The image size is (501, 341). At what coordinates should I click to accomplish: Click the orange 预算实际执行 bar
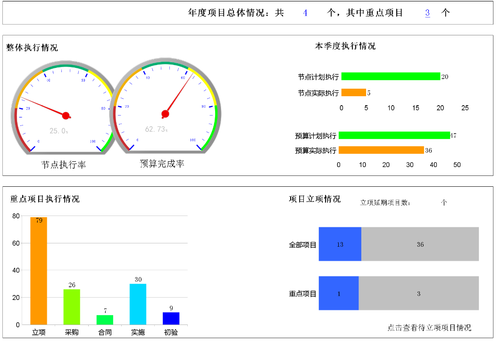[381, 150]
